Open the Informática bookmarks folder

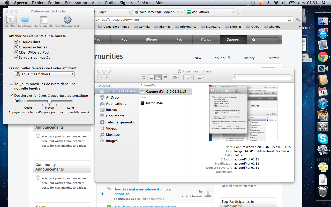tap(186, 27)
